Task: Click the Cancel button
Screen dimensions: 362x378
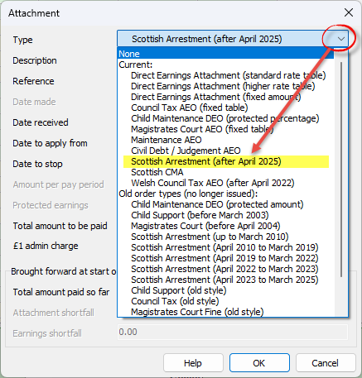Action: [x=325, y=363]
